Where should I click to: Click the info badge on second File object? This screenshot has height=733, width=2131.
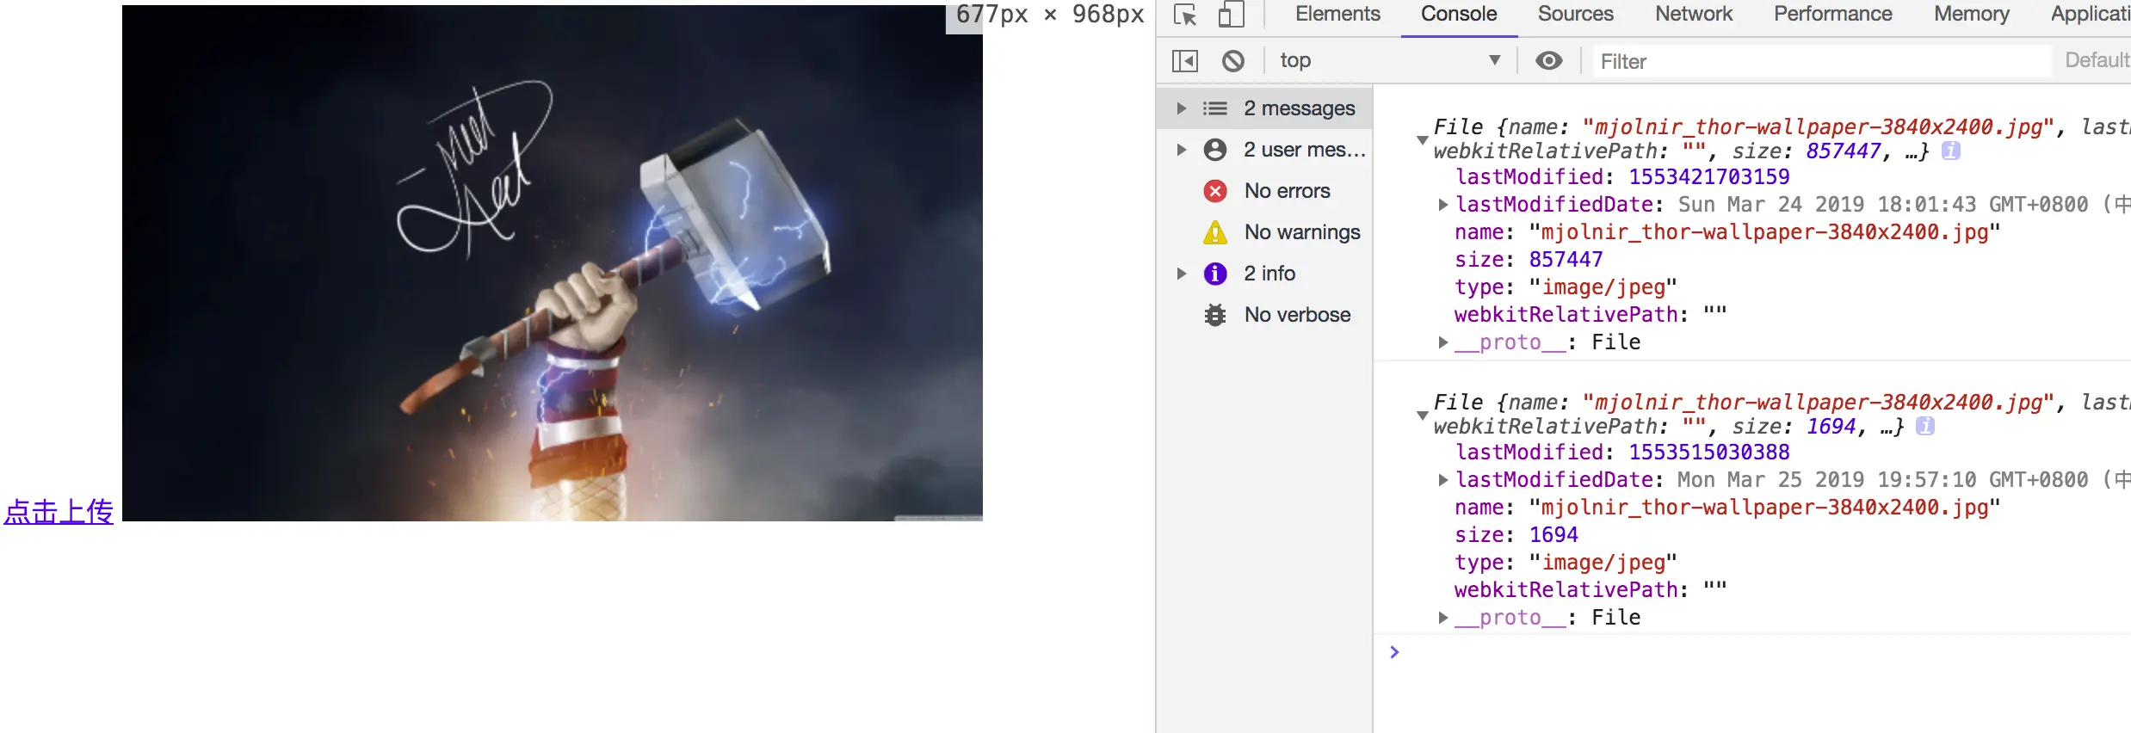tap(1925, 427)
